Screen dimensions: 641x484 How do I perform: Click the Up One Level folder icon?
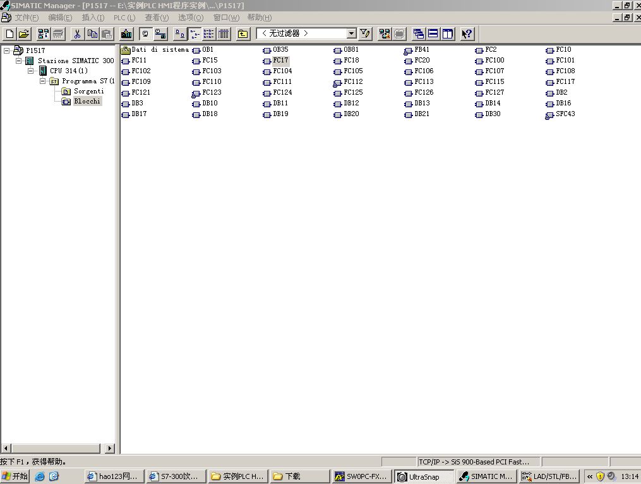243,34
